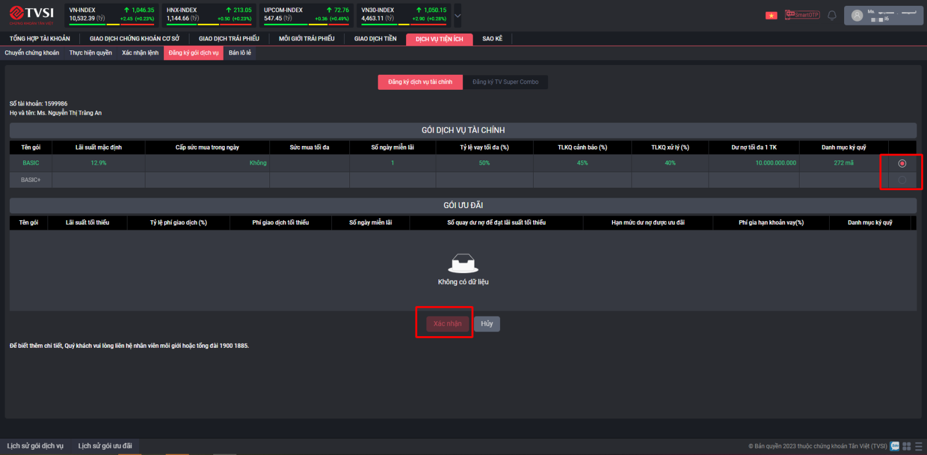Open the SAO KÊ menu

(x=492, y=39)
